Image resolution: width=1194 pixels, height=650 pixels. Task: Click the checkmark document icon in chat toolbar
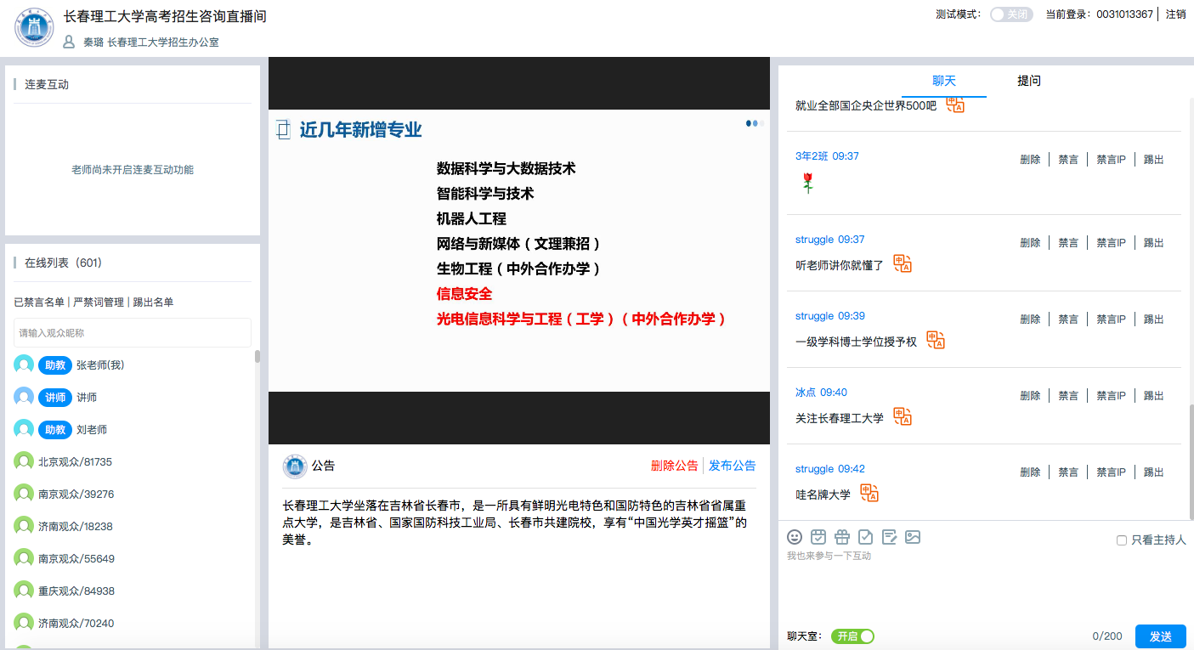coord(865,537)
